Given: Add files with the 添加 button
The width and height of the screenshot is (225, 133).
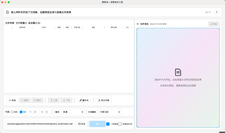Looking at the screenshot, I should (12, 100).
